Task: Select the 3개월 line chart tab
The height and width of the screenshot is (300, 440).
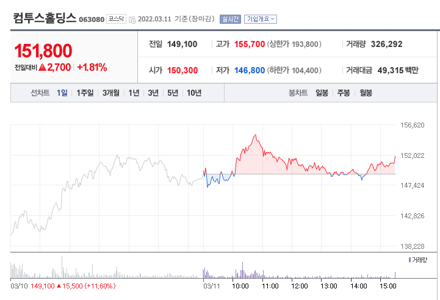Action: (x=111, y=93)
